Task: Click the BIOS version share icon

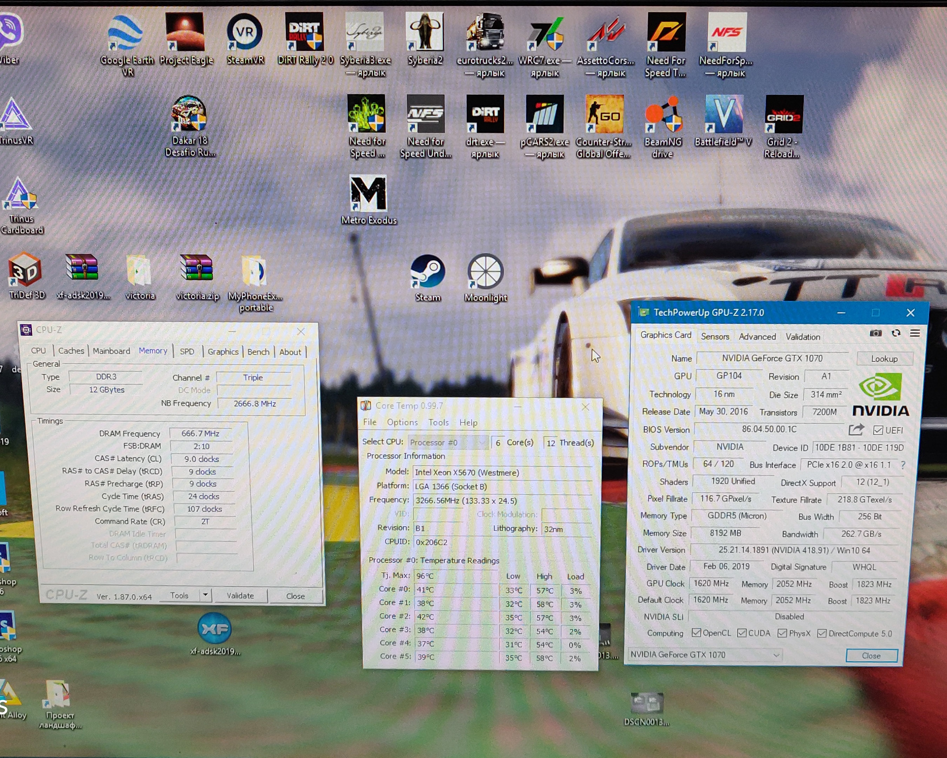Action: [856, 430]
